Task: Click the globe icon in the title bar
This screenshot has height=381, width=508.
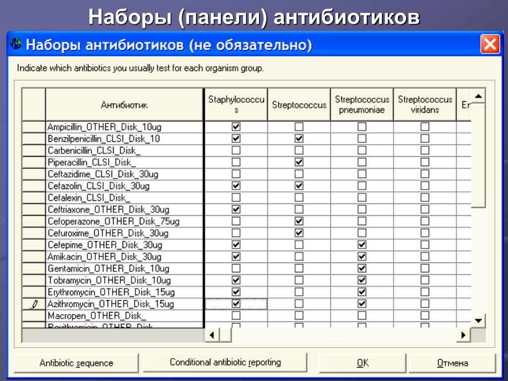Action: [16, 44]
